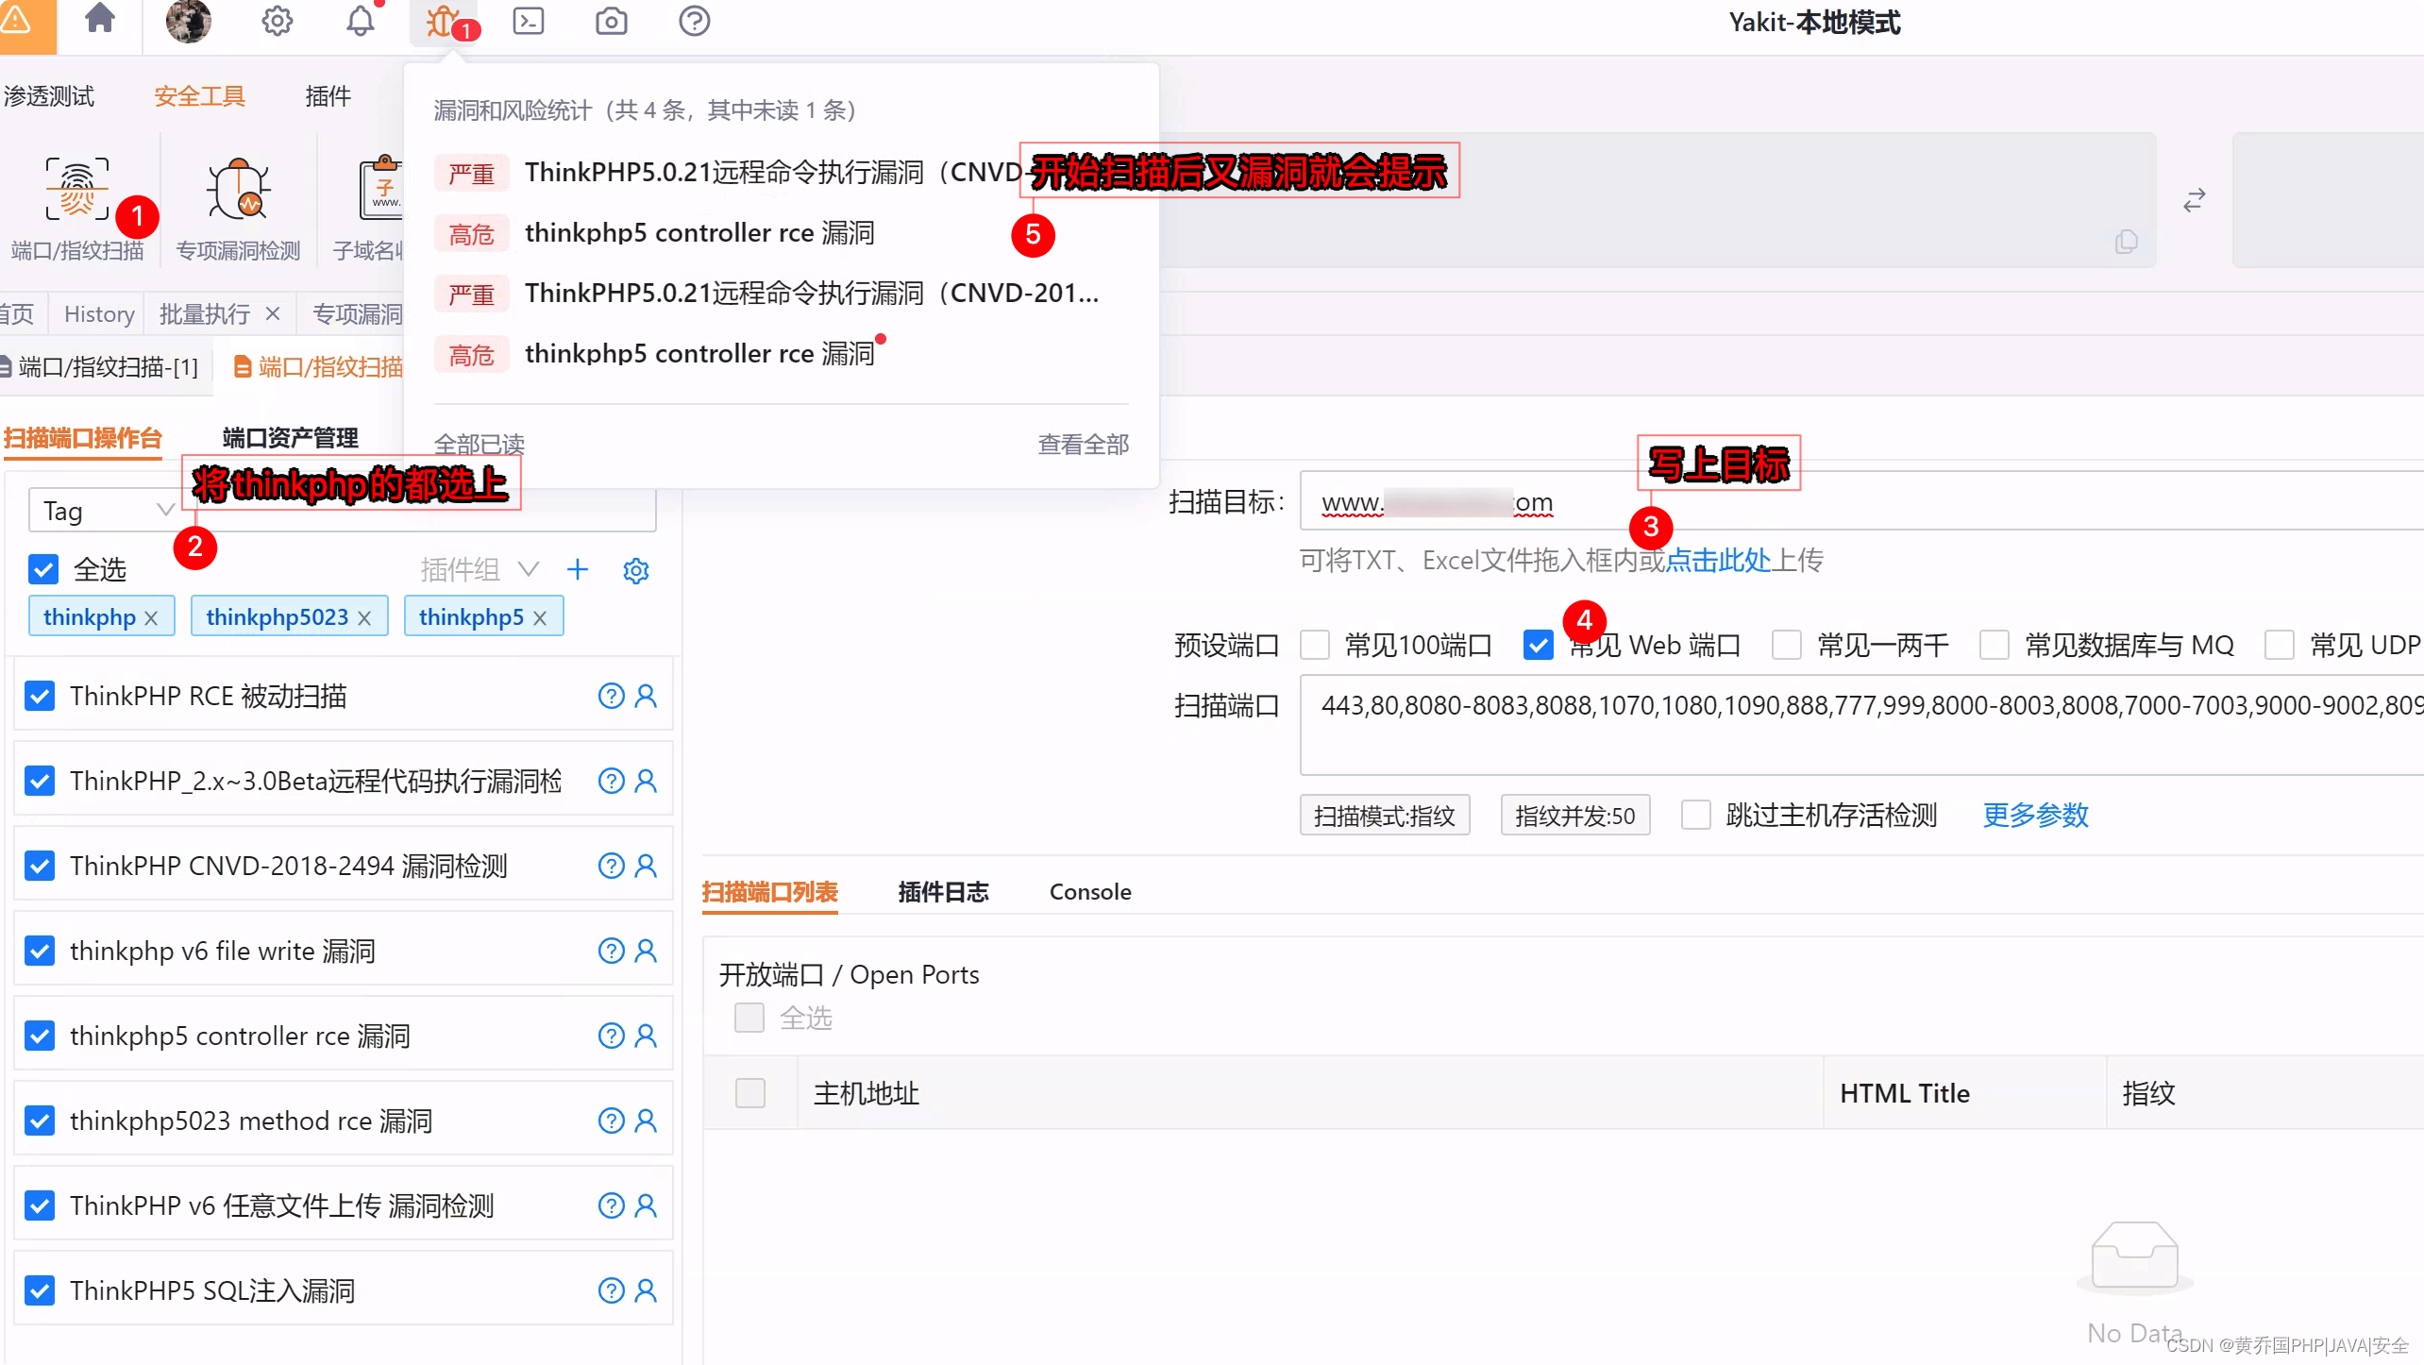The width and height of the screenshot is (2424, 1365).
Task: Switch to 端口资产管理 tab
Action: tap(290, 438)
